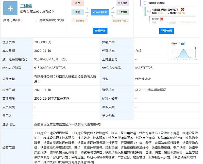Click the 铁路运输业 industry value
Screen dimensions: 203x164
[143, 79]
